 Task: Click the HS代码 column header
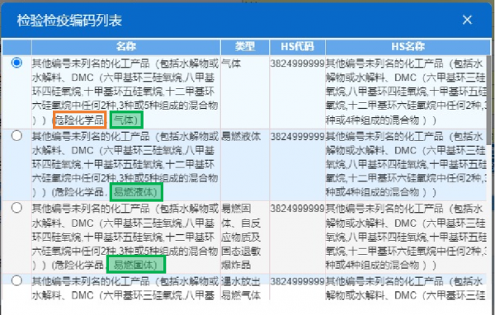[297, 47]
